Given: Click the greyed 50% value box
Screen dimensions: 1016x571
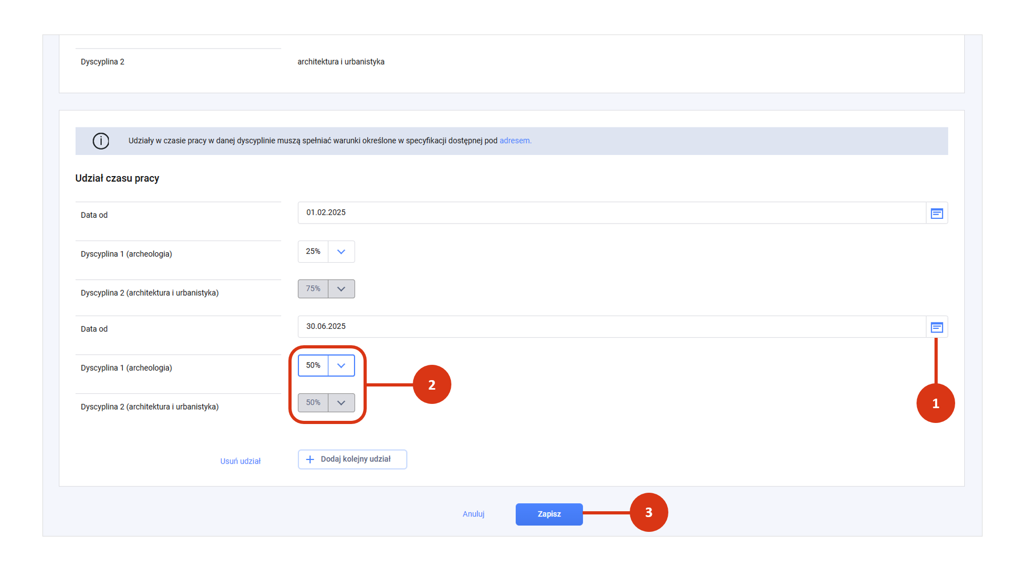Looking at the screenshot, I should (x=313, y=403).
